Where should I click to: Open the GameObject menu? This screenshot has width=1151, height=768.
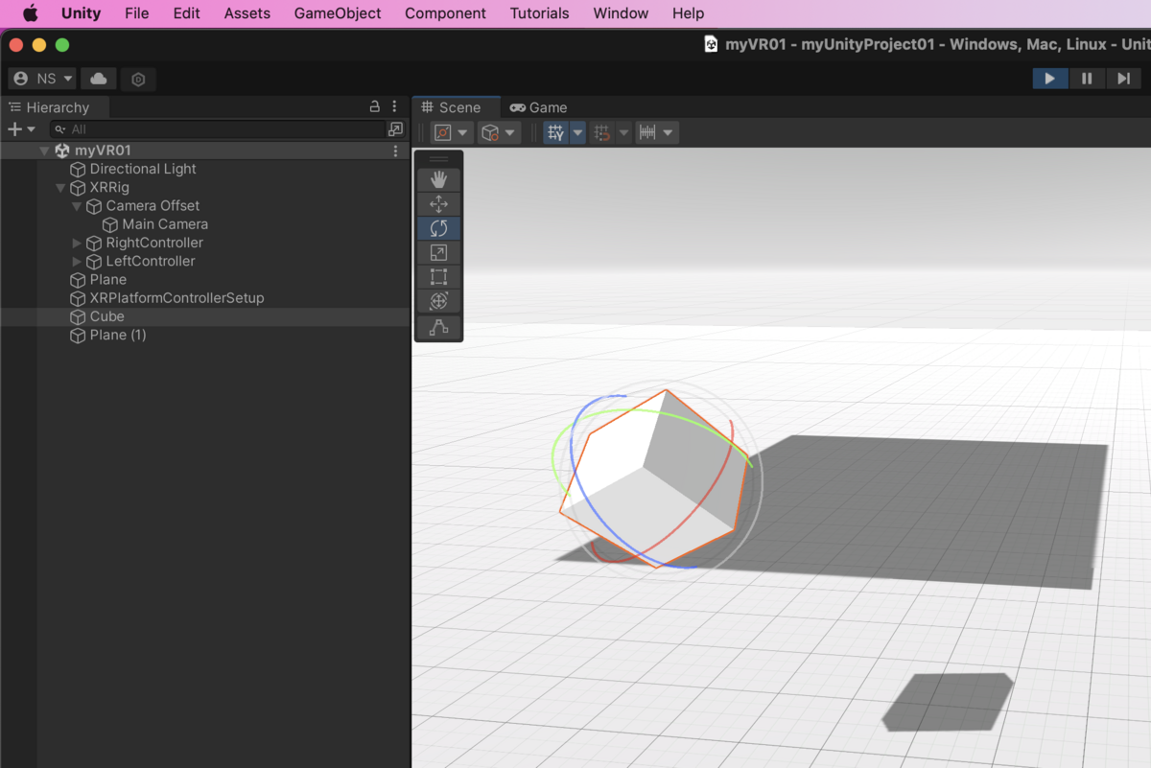[x=338, y=13]
